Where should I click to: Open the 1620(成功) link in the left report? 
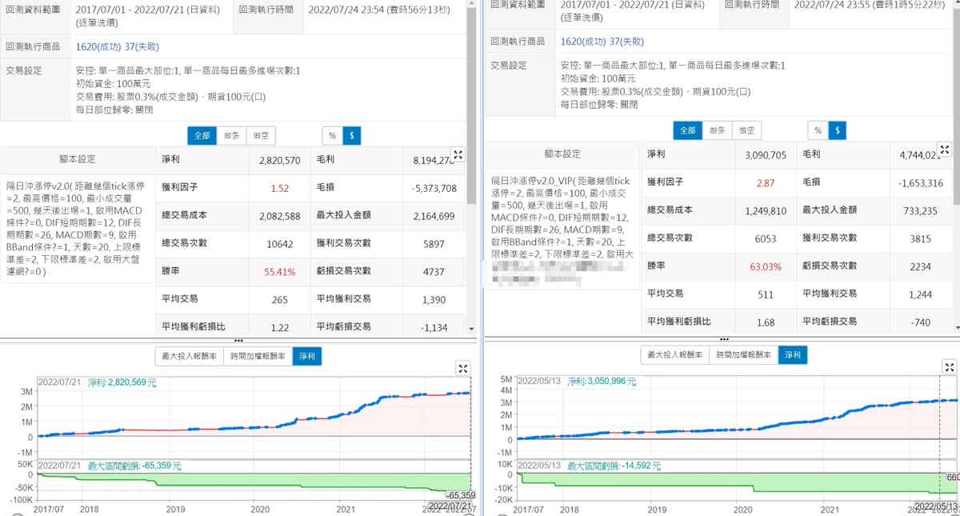[99, 47]
